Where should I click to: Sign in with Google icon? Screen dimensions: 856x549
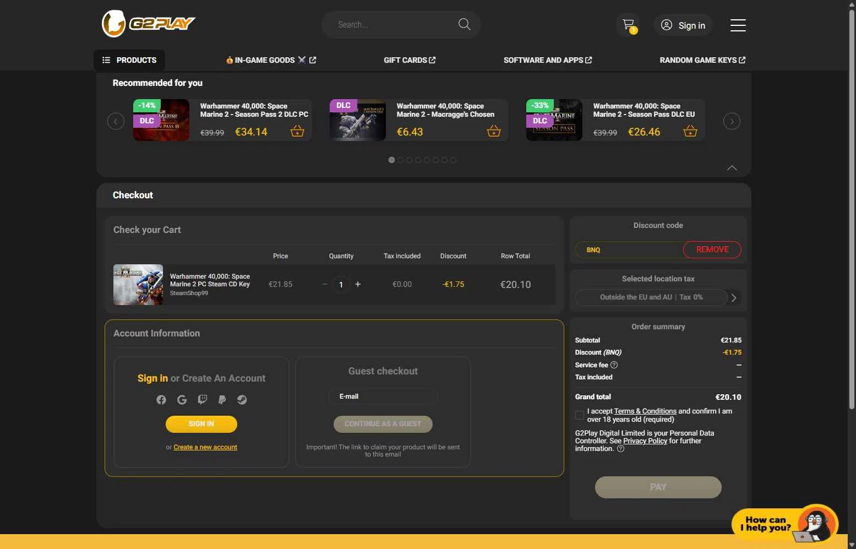coord(182,400)
